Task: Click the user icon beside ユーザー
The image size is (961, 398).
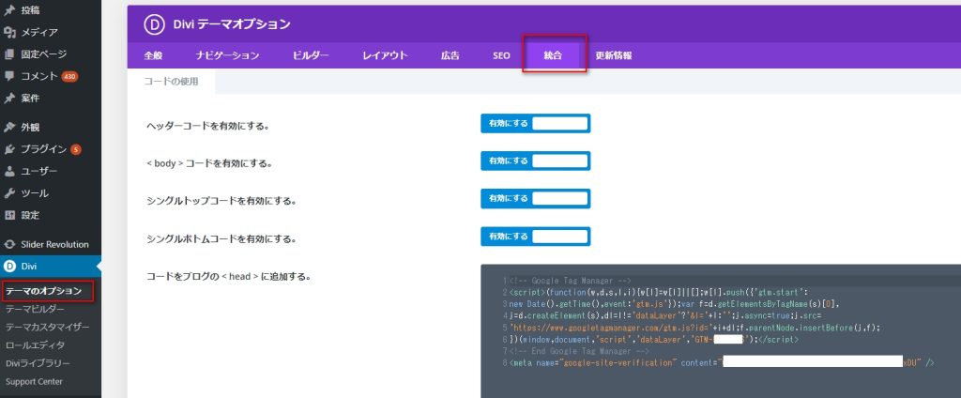Action: pos(9,171)
